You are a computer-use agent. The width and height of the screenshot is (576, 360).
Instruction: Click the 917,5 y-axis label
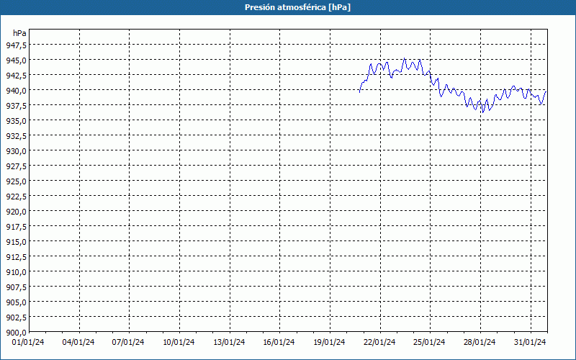pyautogui.click(x=16, y=226)
